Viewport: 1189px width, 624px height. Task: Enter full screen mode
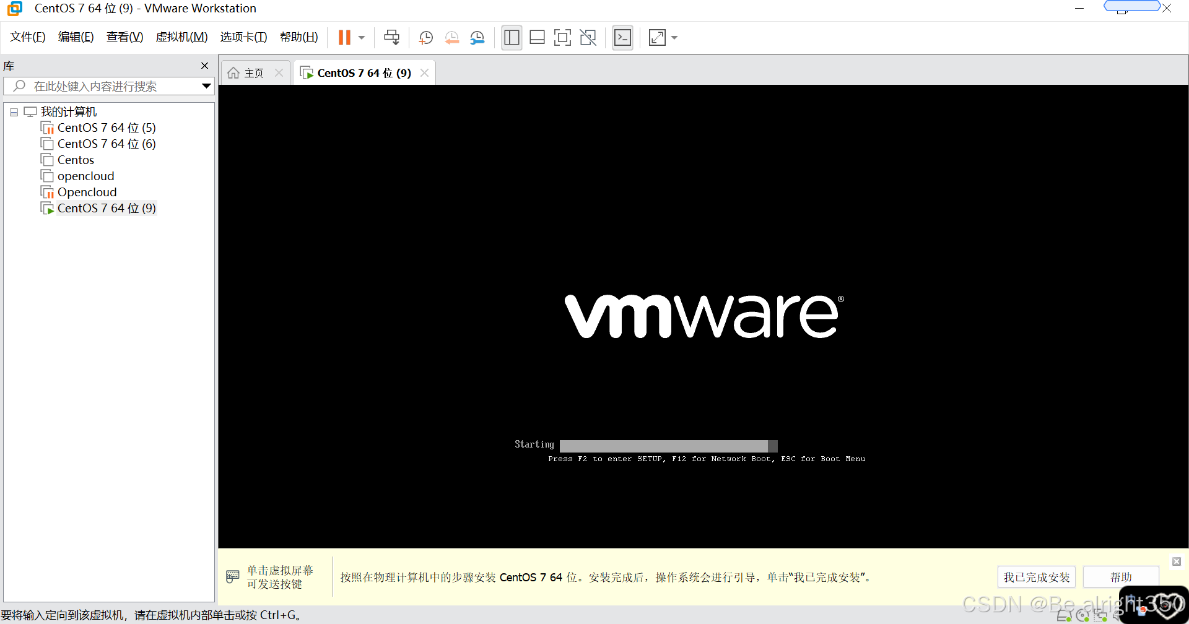tap(562, 37)
